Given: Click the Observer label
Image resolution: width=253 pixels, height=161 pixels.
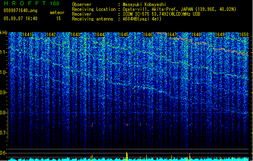Looking at the screenshot, I should point(82,4).
